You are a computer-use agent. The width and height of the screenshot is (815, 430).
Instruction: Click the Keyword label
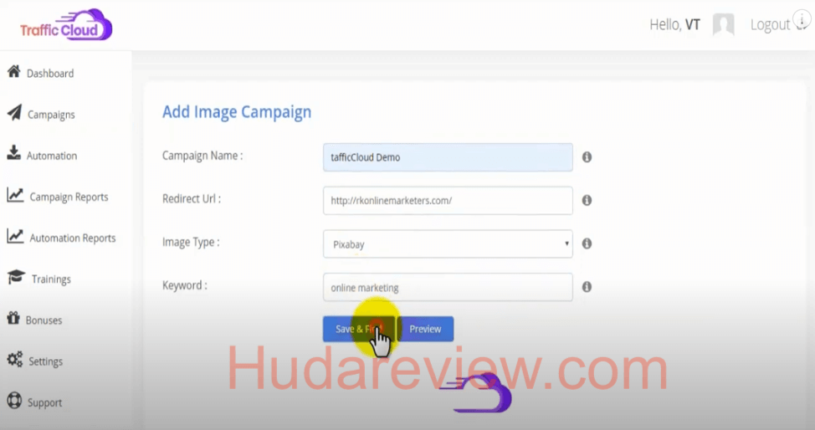coord(185,285)
